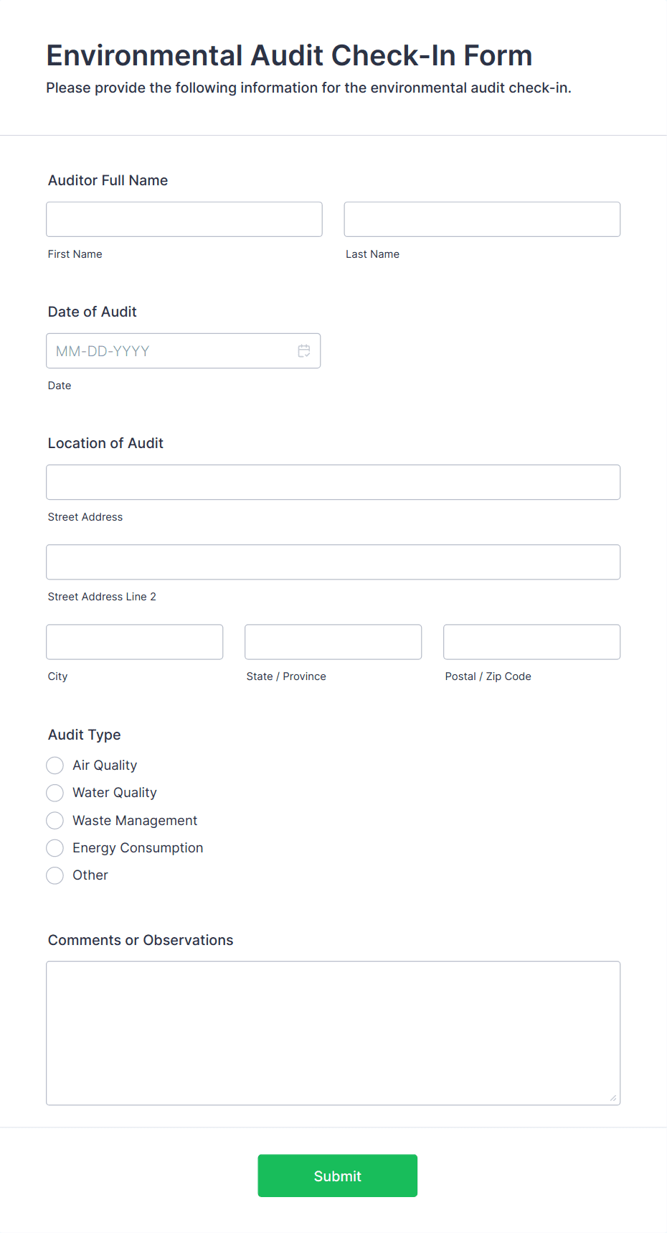This screenshot has width=667, height=1233.
Task: Grab the textarea resize handle corner
Action: [x=613, y=1098]
